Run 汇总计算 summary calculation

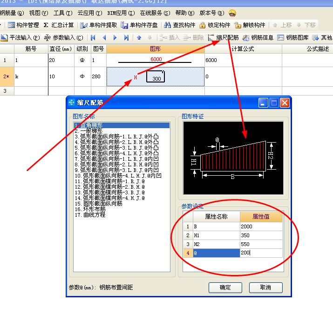point(58,25)
